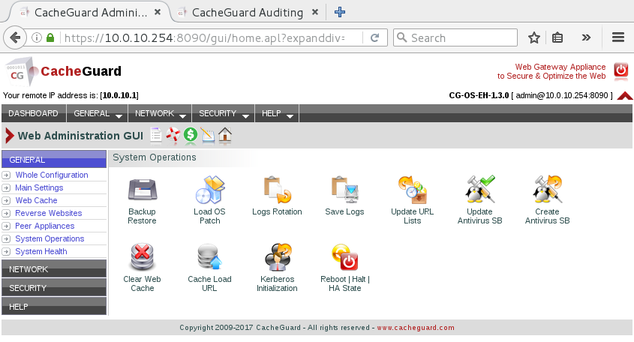Open the NETWORK dropdown in top menu bar
Screen dimensions: 634x342
point(160,113)
